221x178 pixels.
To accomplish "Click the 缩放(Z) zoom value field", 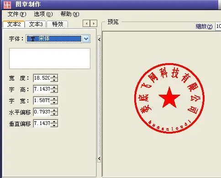I will click(218, 27).
